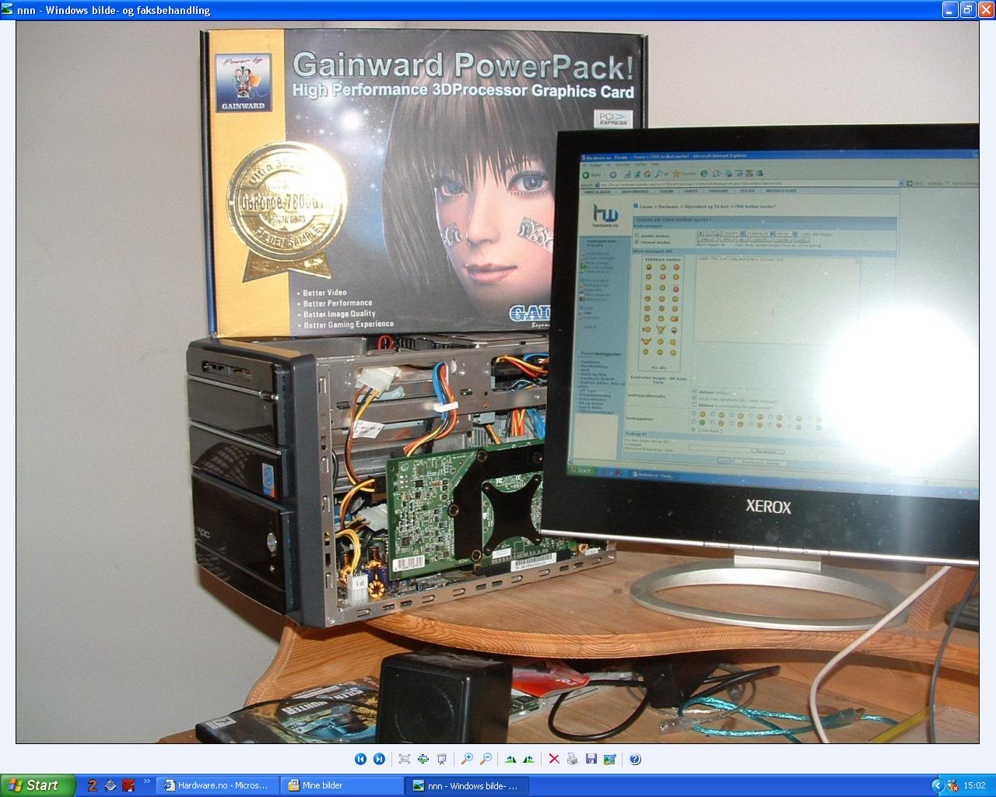Zoom out with the magnifier minus icon
Screen dimensions: 996x797
(x=486, y=759)
